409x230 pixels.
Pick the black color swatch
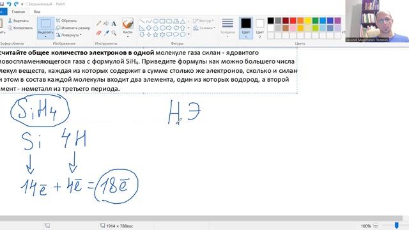pos(271,20)
